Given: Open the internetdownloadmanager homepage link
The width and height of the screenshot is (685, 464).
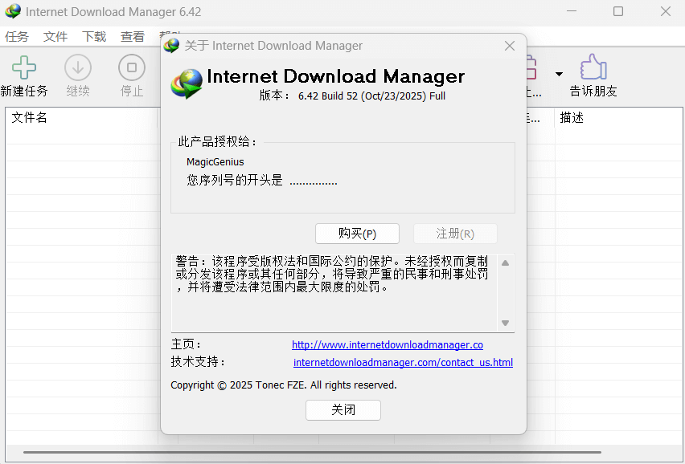Looking at the screenshot, I should click(x=387, y=344).
